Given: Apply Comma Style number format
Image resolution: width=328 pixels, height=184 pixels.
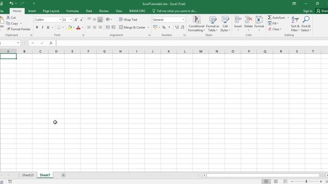Looking at the screenshot, I should coord(169,27).
